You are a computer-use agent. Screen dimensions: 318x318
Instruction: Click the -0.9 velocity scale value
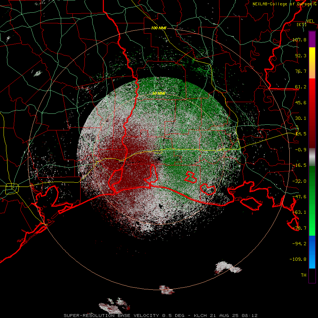click(x=301, y=150)
